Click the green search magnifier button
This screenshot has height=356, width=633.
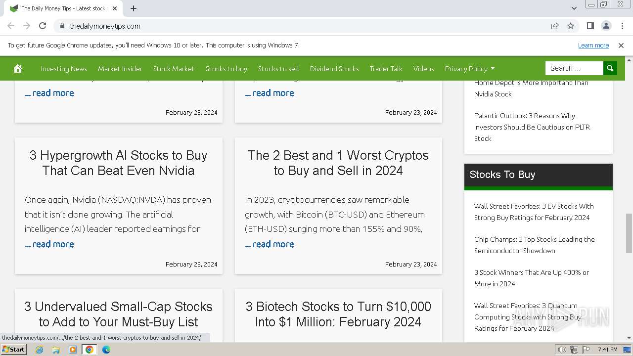pos(610,68)
